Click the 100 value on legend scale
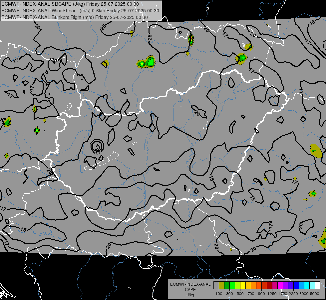The image size is (326, 300). point(219,294)
